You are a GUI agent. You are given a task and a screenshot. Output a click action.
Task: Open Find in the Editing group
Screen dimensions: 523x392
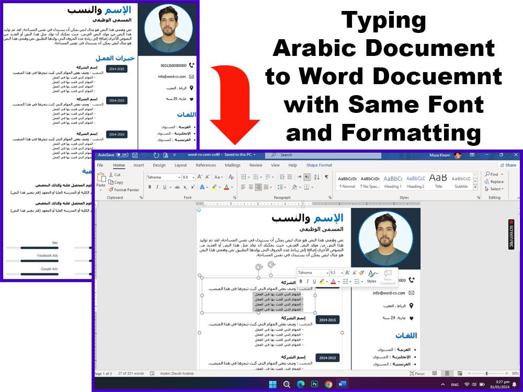coord(492,174)
